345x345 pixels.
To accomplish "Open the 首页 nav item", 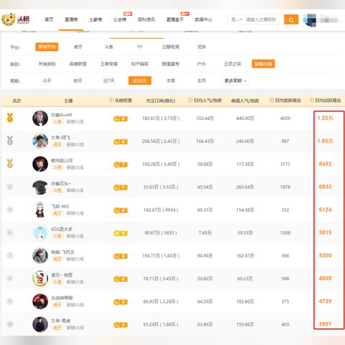I will (x=49, y=19).
